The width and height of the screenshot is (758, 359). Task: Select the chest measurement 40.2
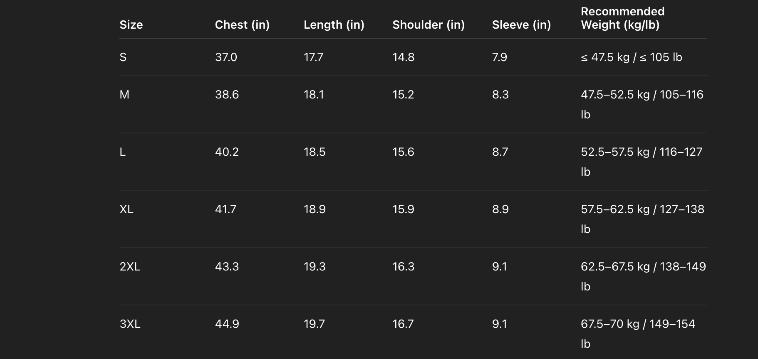[x=227, y=152]
